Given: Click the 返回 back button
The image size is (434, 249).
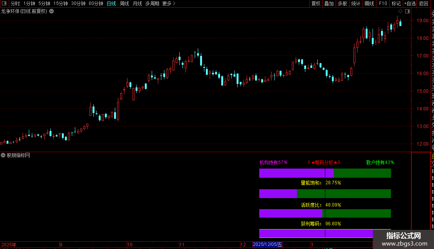Looking at the screenshot, I should coord(424,3).
